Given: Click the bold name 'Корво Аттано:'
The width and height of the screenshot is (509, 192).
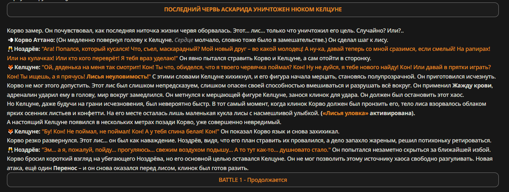Looking at the screenshot, I should [34, 40].
